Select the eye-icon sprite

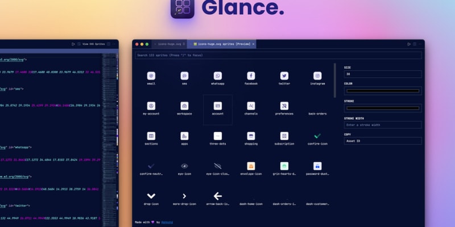tap(184, 166)
